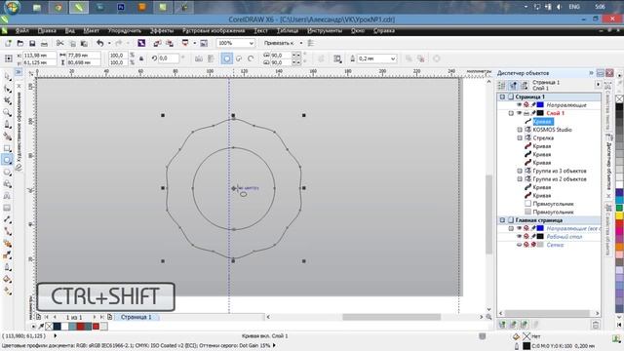
Task: Select the Text tool
Action: point(7,196)
